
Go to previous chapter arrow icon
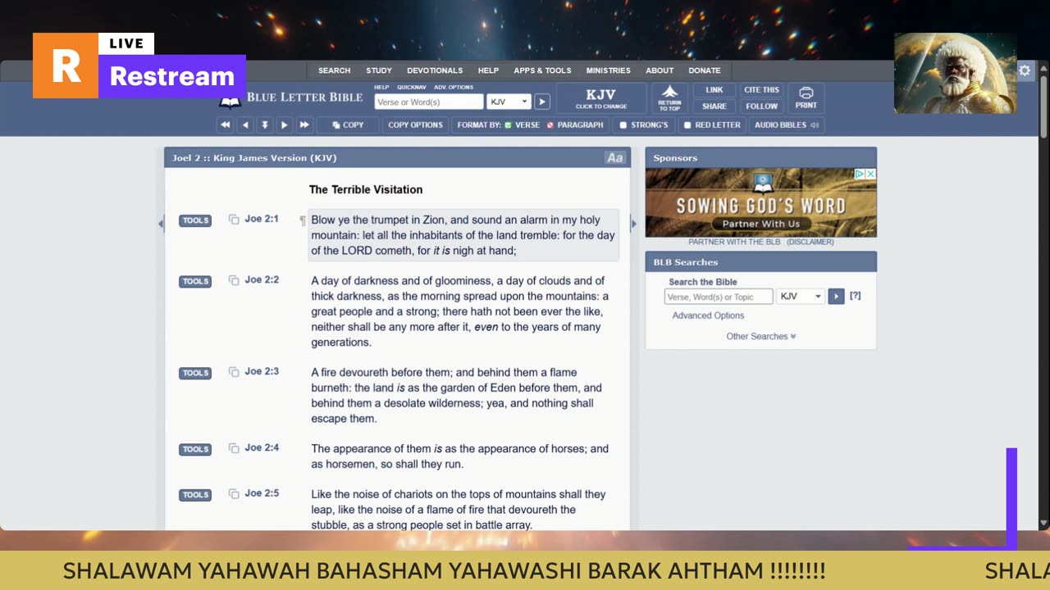coord(244,125)
